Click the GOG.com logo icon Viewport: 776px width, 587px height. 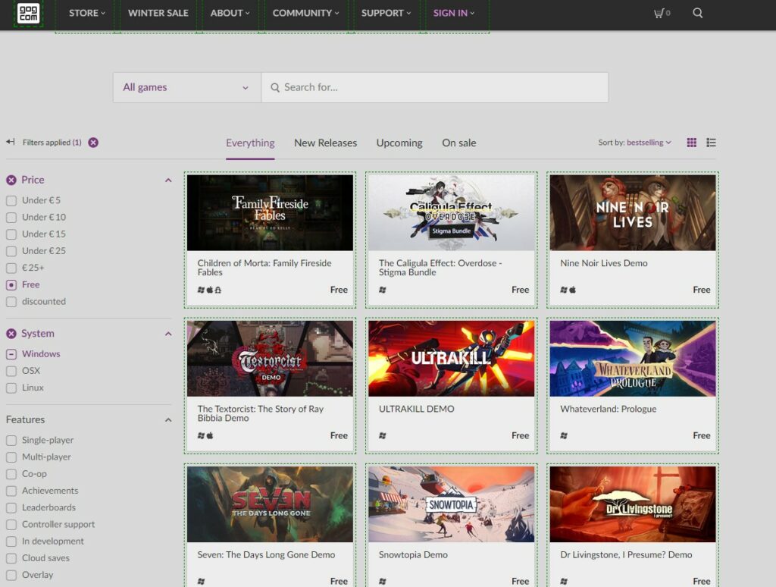tap(28, 13)
